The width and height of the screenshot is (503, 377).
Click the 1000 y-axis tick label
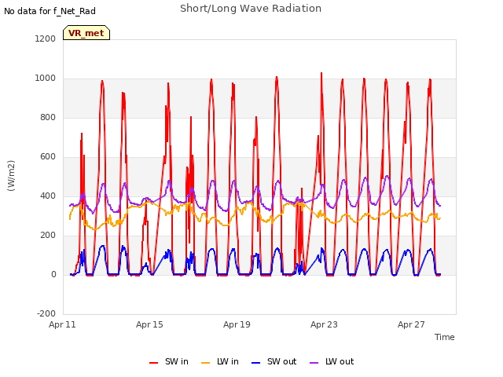click(x=46, y=79)
